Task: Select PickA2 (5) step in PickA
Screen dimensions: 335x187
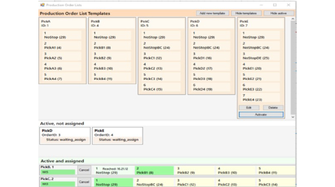Action: pyautogui.click(x=62, y=56)
